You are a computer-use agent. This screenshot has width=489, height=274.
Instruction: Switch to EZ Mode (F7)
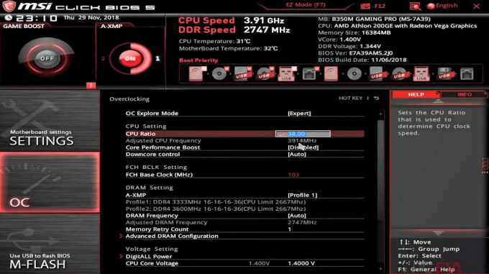coord(306,5)
